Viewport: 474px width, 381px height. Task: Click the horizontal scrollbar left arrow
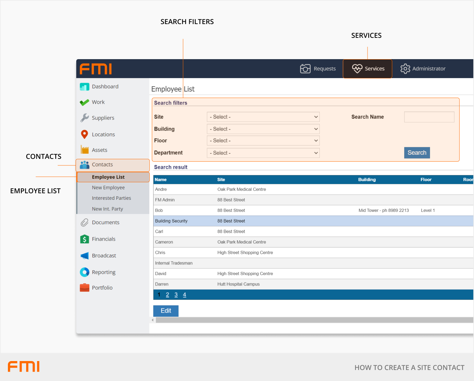click(153, 320)
